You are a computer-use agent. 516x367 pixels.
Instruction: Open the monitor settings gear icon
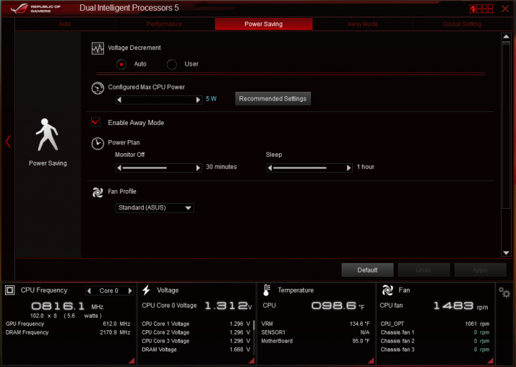click(x=504, y=292)
